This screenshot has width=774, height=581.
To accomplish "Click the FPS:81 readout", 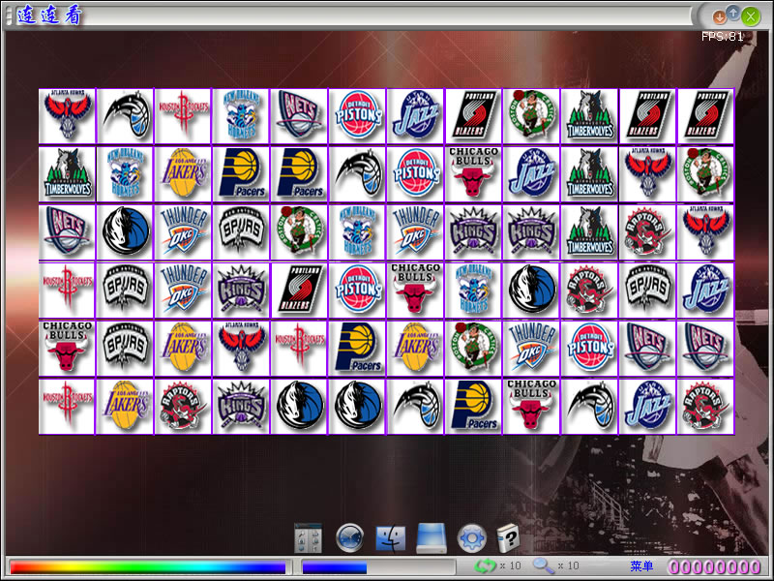I will click(722, 37).
